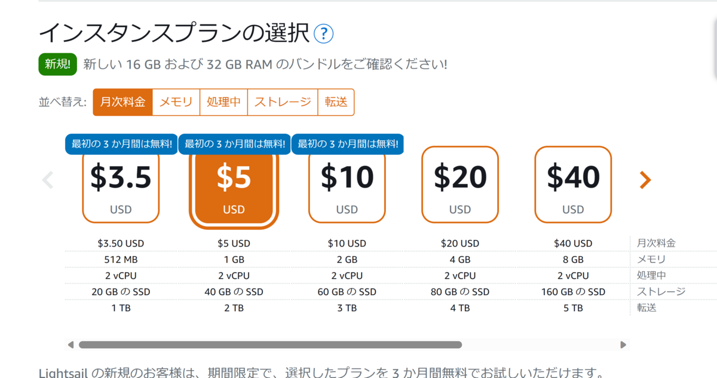Click the help question mark icon

point(323,33)
